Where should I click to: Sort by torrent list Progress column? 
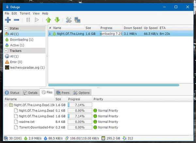tap(111, 28)
